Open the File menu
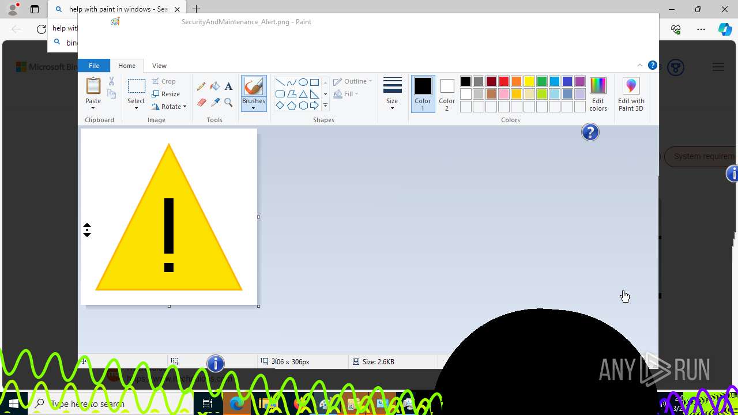 point(94,65)
